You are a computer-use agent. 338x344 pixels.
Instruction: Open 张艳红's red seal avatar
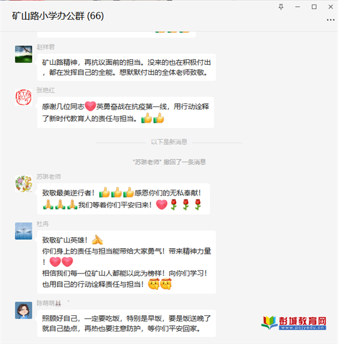24,98
